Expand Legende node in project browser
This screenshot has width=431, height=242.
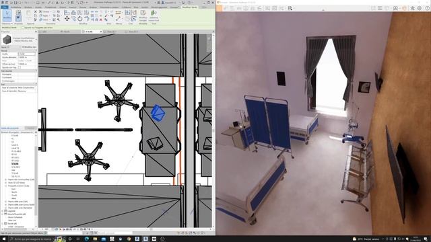[3, 211]
